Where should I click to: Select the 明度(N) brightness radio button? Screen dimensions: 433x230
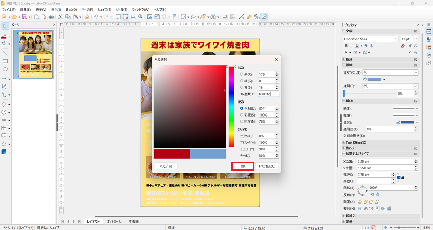(x=242, y=121)
